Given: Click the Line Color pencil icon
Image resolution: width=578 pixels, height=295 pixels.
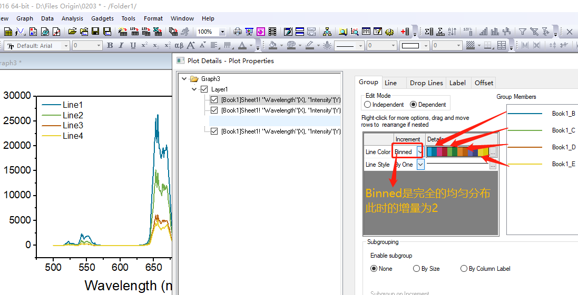Looking at the screenshot, I should click(310, 46).
